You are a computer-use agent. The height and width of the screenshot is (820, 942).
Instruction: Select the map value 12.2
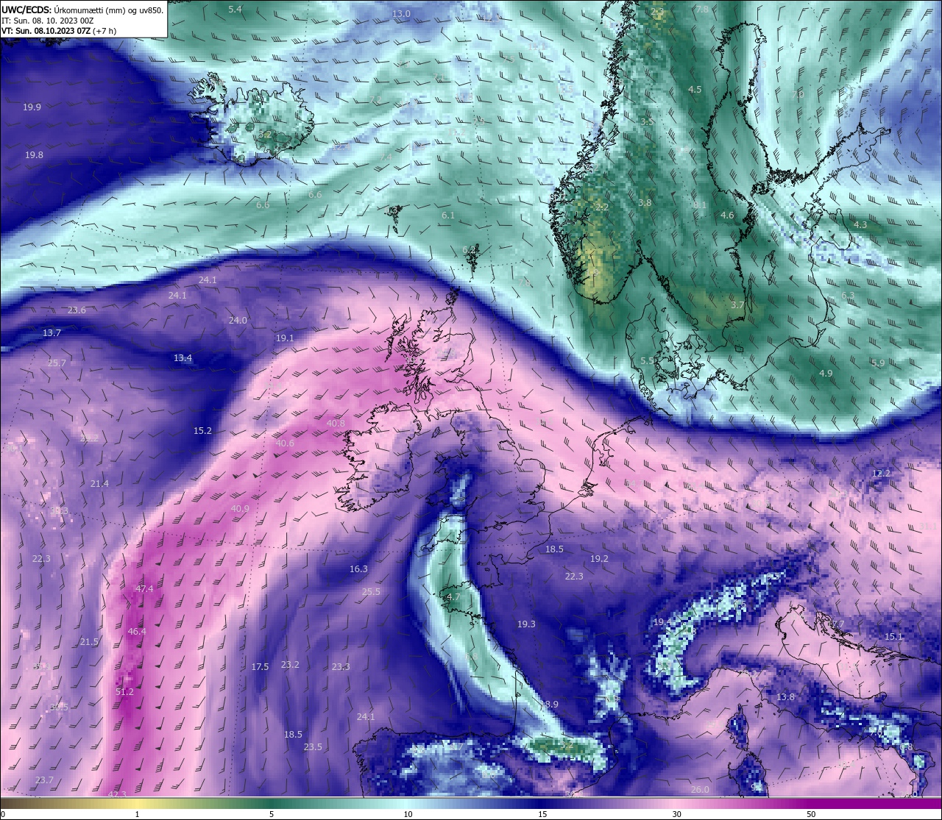(x=881, y=473)
